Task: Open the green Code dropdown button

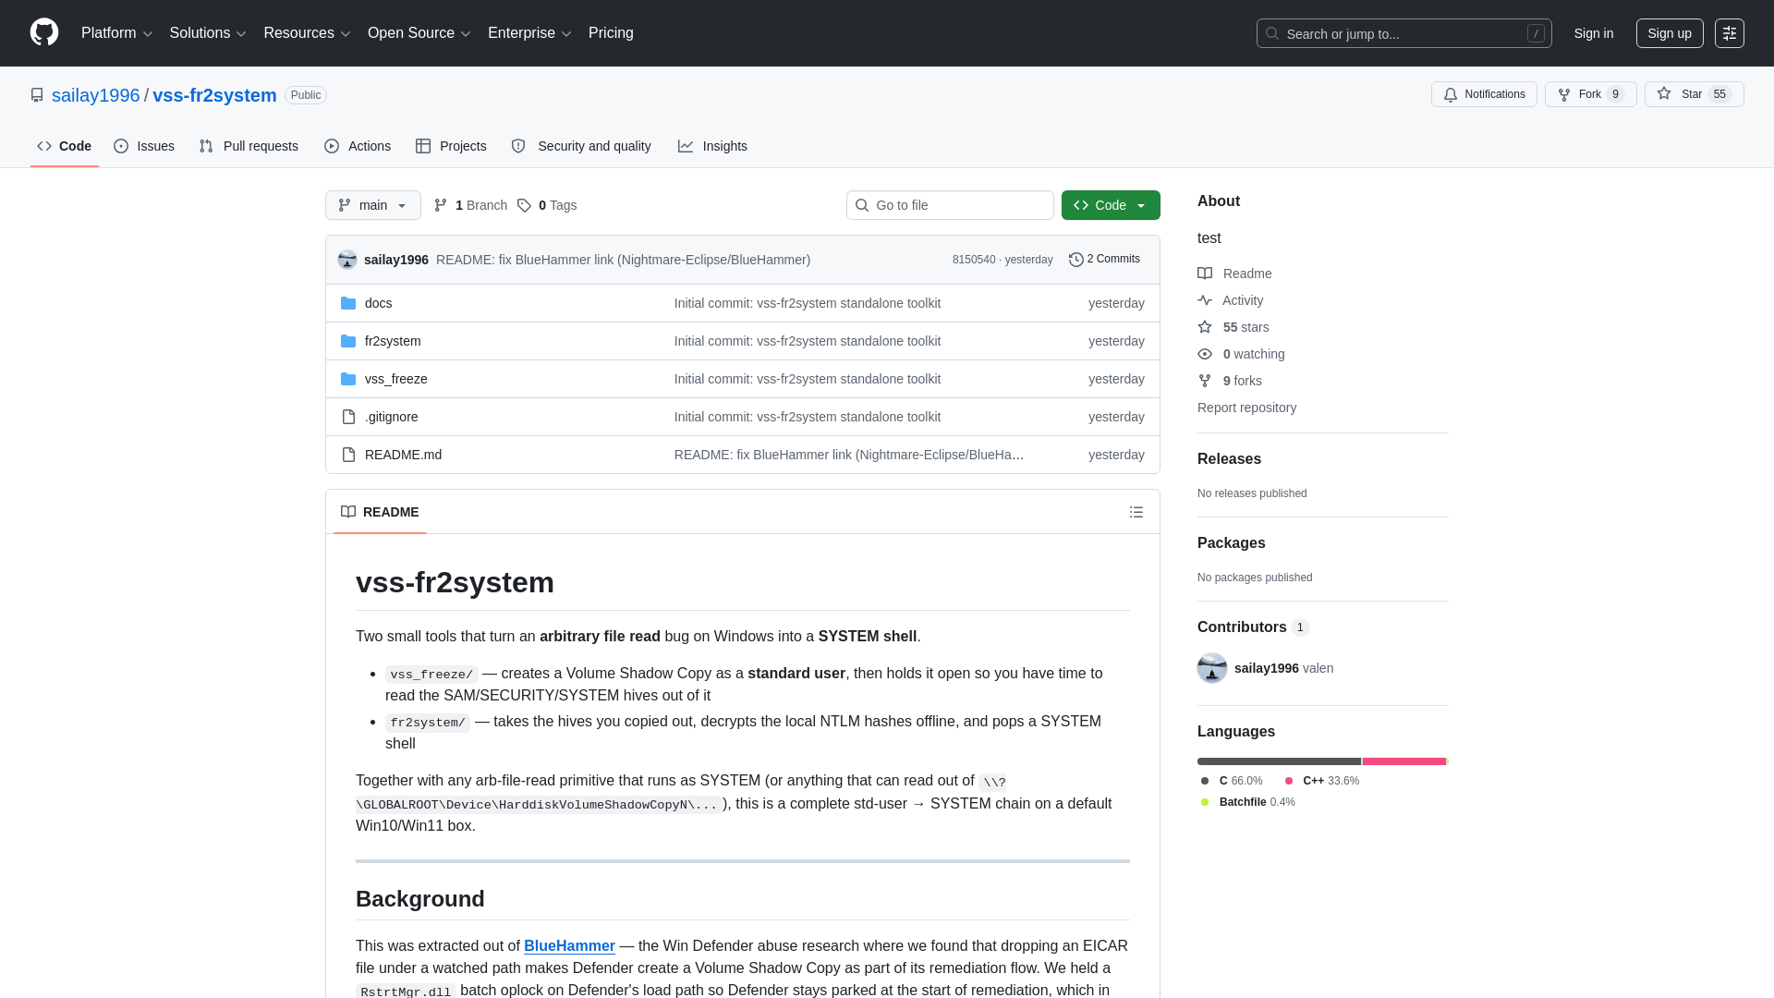Action: (1111, 205)
